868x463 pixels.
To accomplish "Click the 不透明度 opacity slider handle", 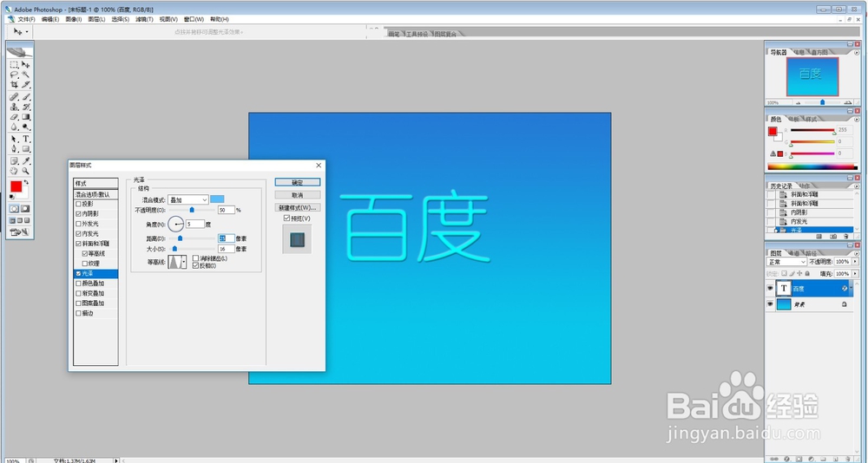I will pos(192,210).
